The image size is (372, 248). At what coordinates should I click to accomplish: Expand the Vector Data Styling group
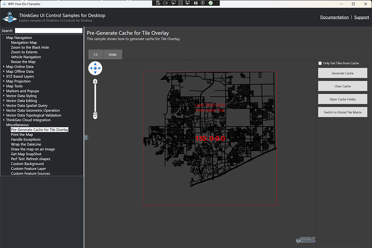point(4,96)
